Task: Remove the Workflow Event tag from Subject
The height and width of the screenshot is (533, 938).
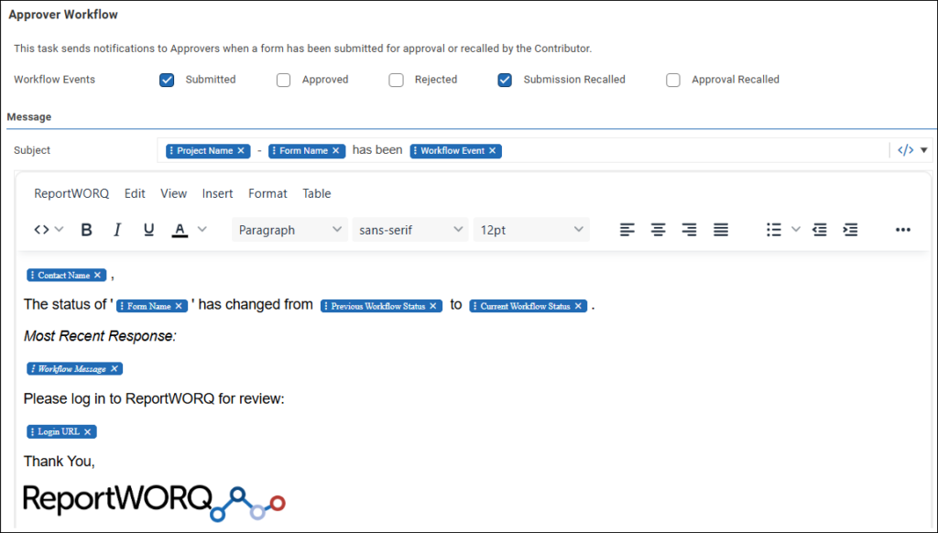Action: (x=493, y=151)
